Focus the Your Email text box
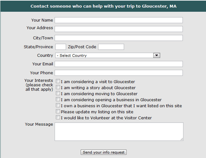206x158 pixels. pyautogui.click(x=118, y=64)
